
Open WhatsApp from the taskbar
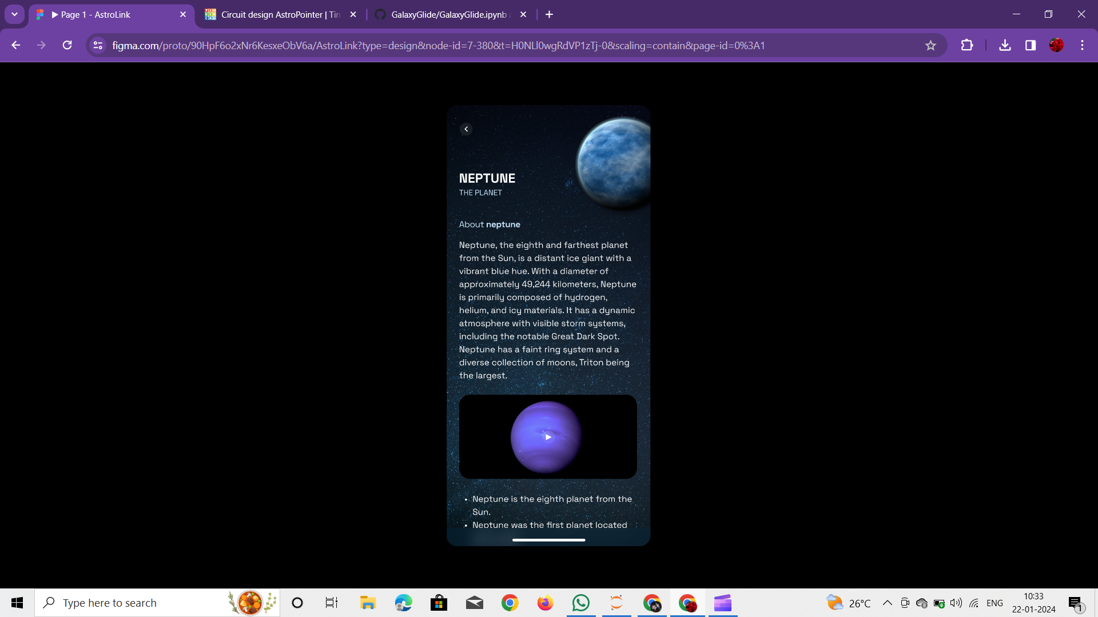click(580, 603)
